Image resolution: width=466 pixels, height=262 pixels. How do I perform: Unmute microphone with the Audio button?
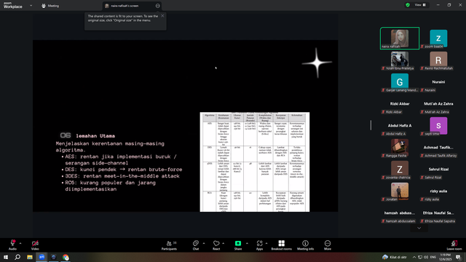pos(12,245)
